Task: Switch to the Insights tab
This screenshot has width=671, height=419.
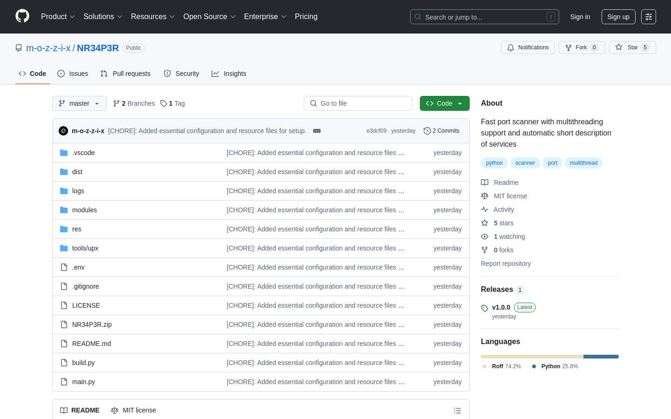Action: [229, 74]
